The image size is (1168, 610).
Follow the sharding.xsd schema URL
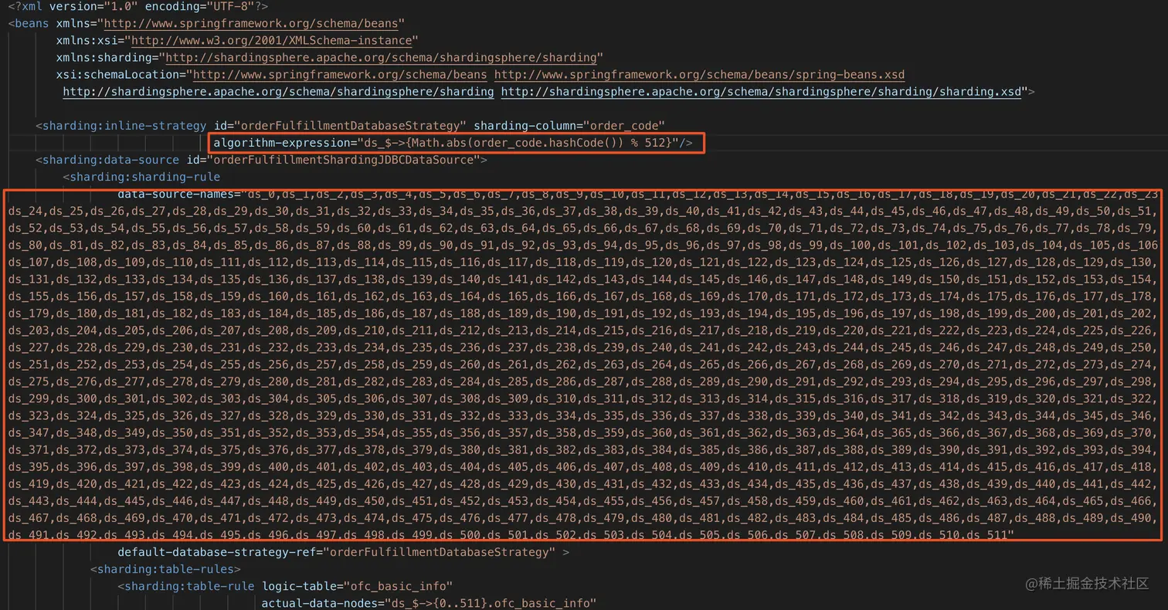(x=761, y=92)
